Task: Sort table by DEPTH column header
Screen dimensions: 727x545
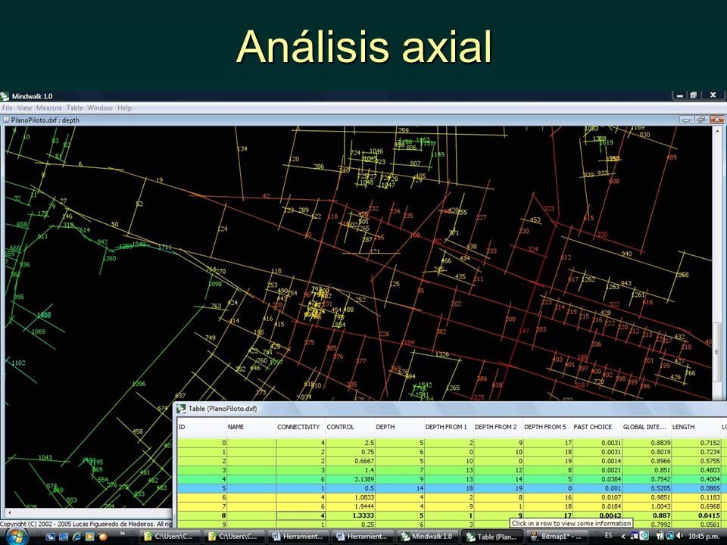Action: pos(399,427)
